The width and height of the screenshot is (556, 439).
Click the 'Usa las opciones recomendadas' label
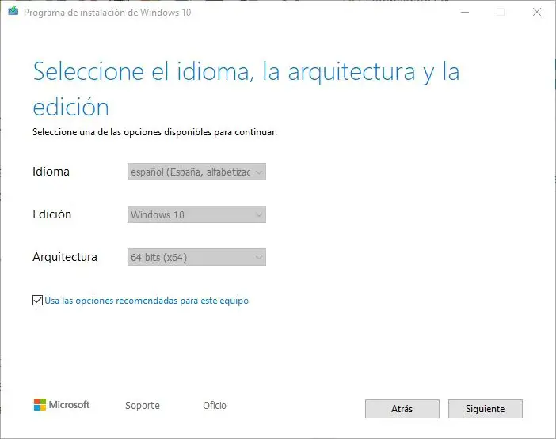tap(147, 301)
